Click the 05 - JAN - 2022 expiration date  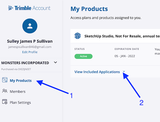[125, 56]
